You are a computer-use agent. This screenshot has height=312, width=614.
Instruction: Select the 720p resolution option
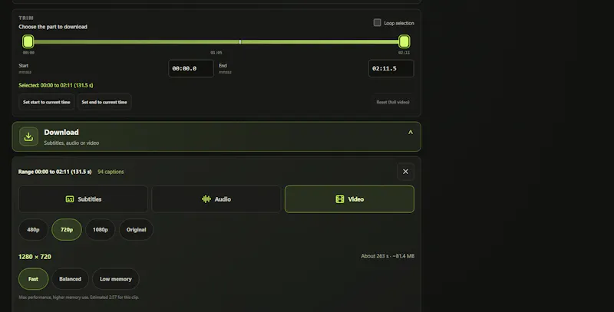67,229
